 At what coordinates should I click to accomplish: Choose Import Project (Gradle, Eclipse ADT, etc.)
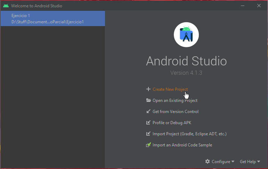coord(189,134)
